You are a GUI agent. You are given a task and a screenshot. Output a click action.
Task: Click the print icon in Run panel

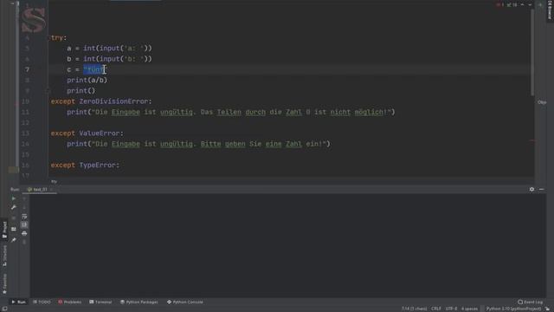pyautogui.click(x=24, y=233)
